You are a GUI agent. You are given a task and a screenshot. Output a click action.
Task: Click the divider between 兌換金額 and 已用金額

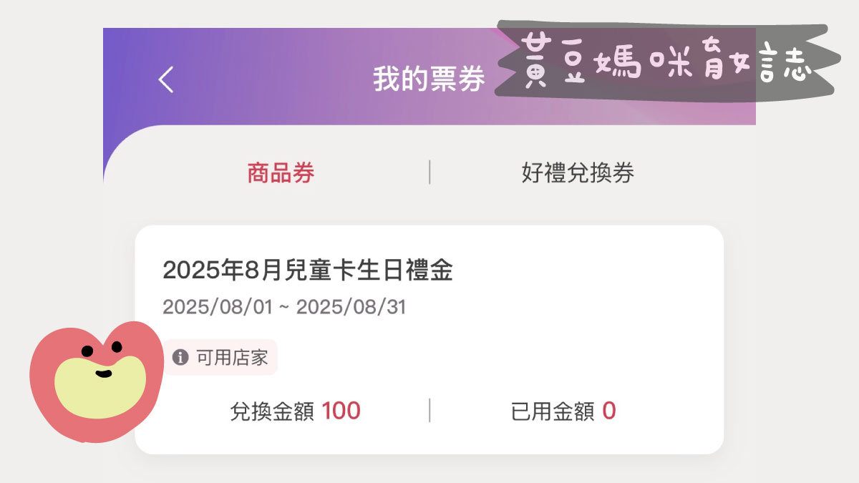(x=428, y=411)
